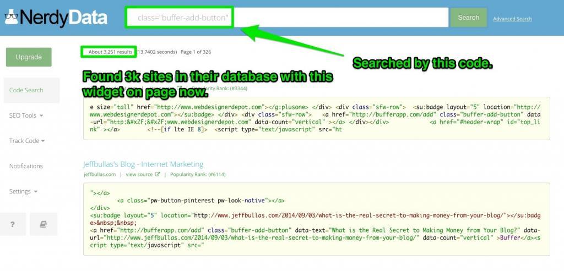Image resolution: width=564 pixels, height=271 pixels.
Task: Click the 'About 3,251 results' text
Action: (110, 52)
